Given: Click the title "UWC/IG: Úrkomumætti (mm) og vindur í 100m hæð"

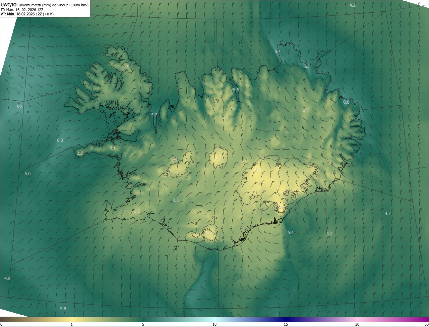Looking at the screenshot, I should pyautogui.click(x=45, y=5).
